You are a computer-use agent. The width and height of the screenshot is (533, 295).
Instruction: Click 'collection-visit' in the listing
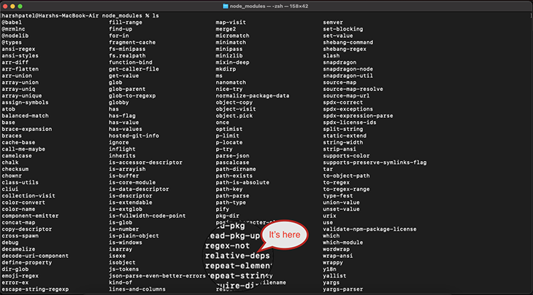28,196
